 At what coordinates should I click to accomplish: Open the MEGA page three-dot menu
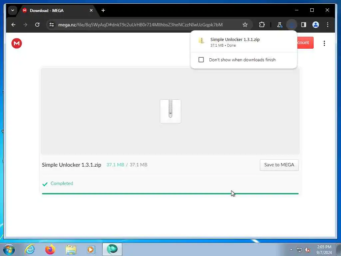point(324,43)
